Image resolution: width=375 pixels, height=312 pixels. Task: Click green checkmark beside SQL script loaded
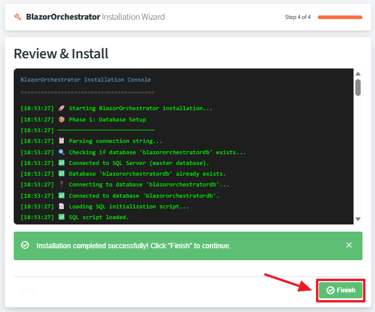click(61, 217)
